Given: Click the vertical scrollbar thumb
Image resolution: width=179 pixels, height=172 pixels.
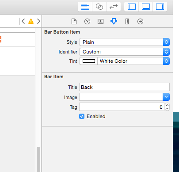Looking at the screenshot, I should pos(38,159).
